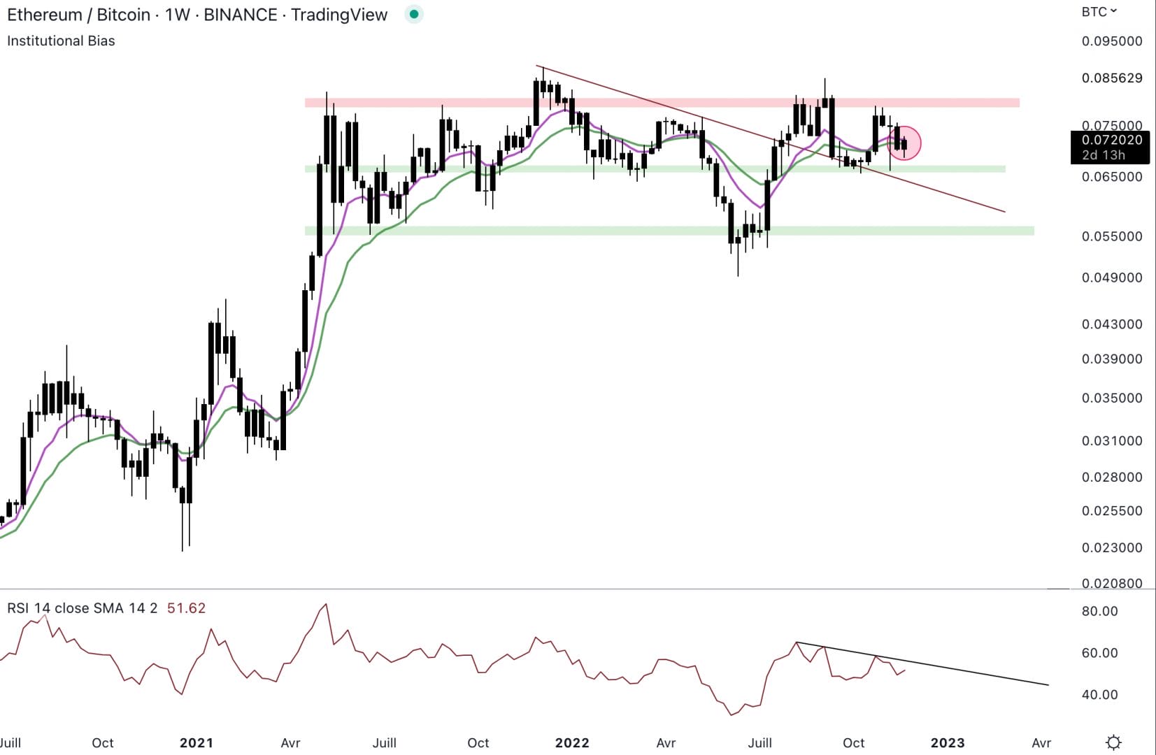Select the pink circle annotation on the chart
Viewport: 1156px width, 755px height.
pyautogui.click(x=905, y=143)
